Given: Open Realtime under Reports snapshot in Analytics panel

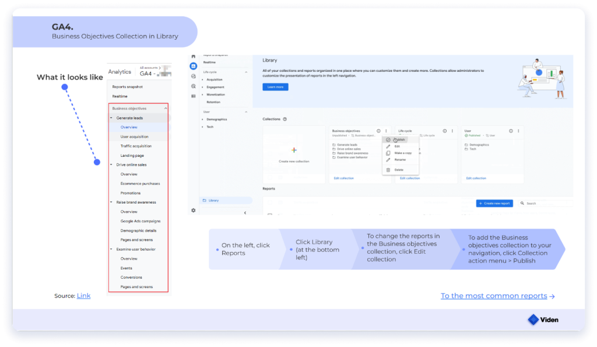Looking at the screenshot, I should (x=120, y=96).
